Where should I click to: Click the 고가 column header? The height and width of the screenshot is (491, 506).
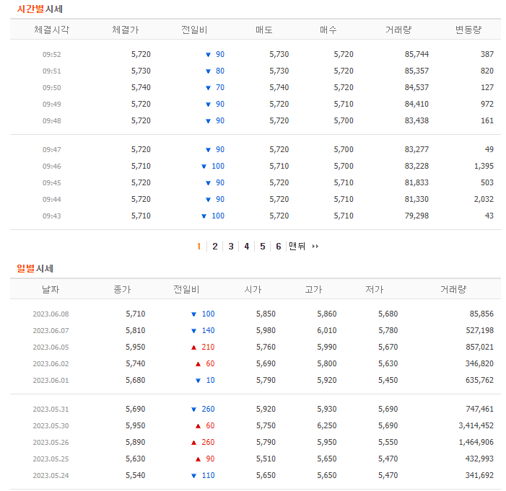pyautogui.click(x=313, y=289)
